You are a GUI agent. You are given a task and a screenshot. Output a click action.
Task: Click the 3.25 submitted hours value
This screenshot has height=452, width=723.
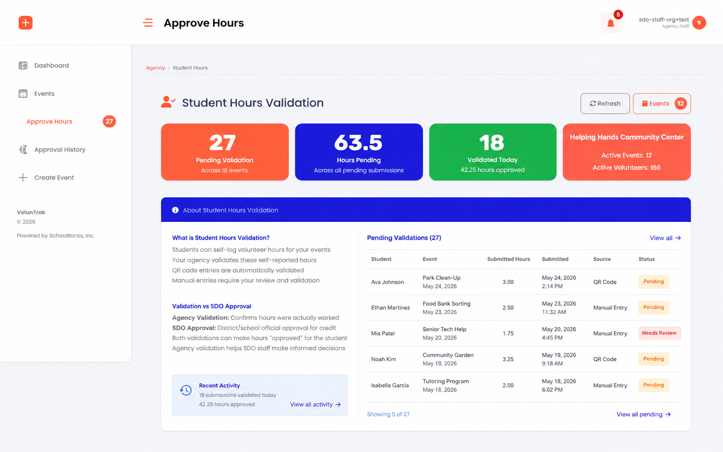tap(508, 359)
